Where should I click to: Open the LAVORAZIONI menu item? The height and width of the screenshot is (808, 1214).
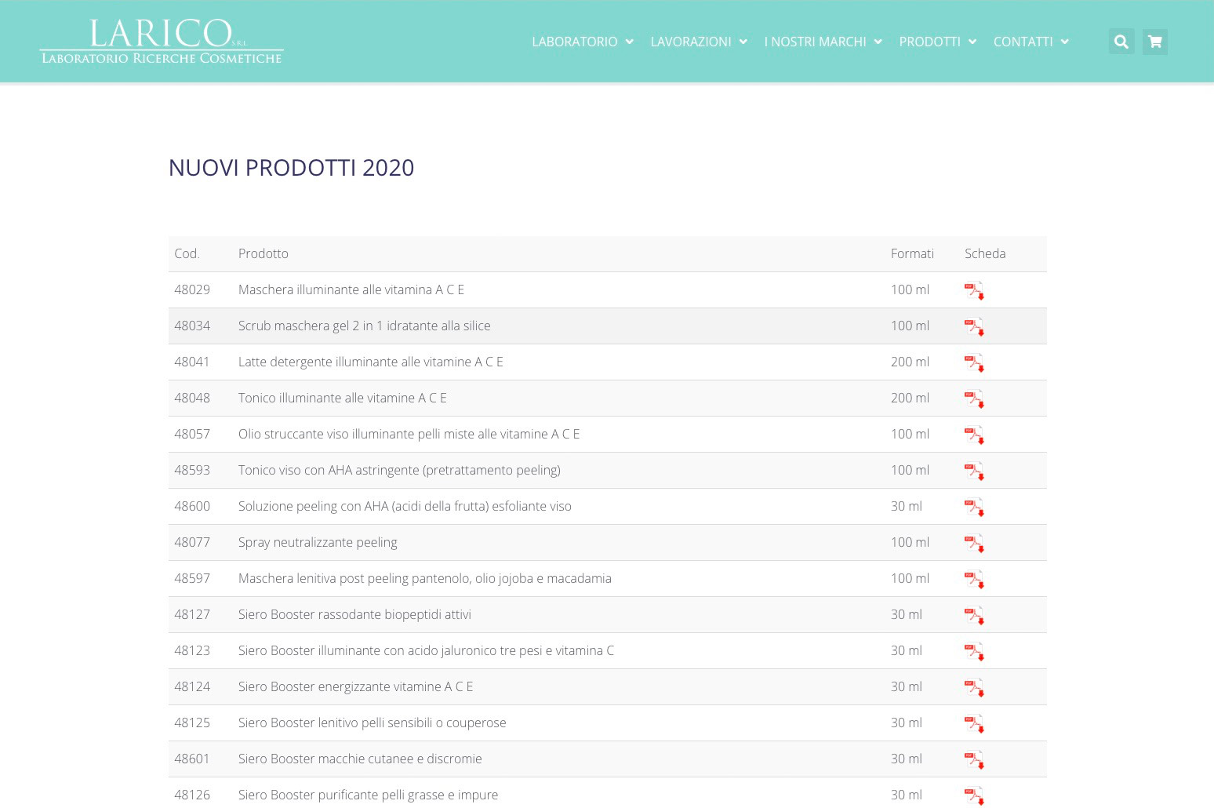[691, 42]
